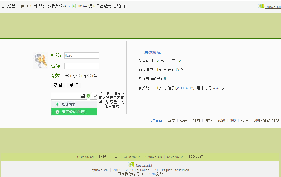Check indexing on 搜狗

point(209,121)
